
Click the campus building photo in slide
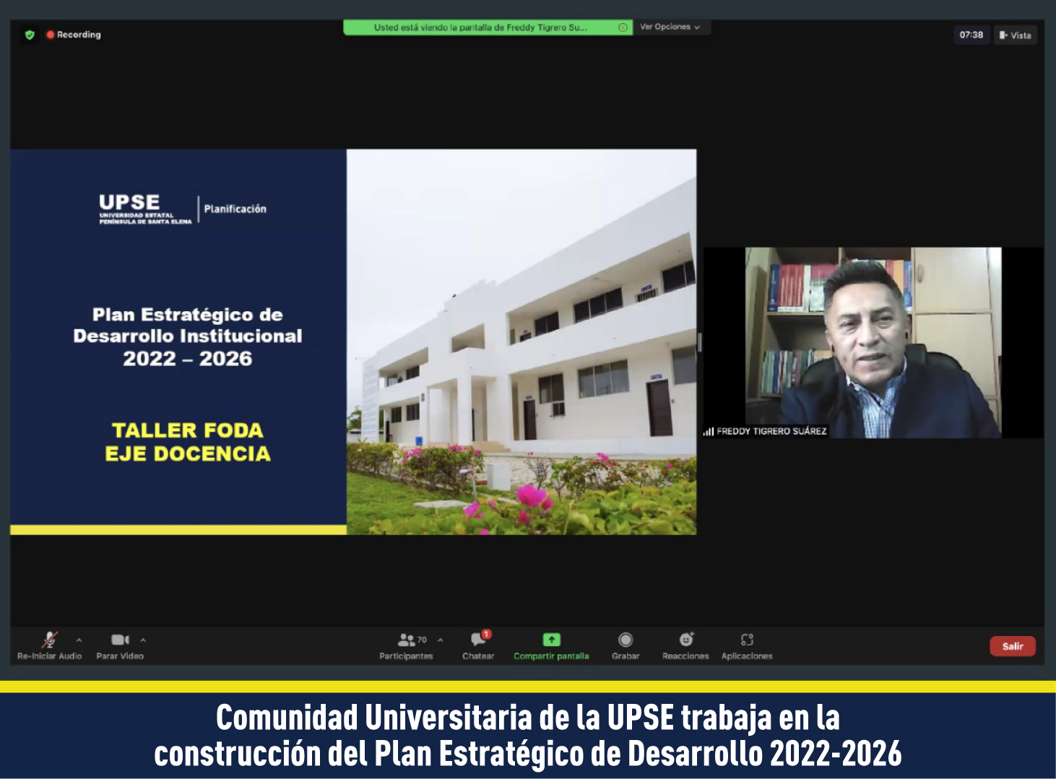click(x=521, y=342)
